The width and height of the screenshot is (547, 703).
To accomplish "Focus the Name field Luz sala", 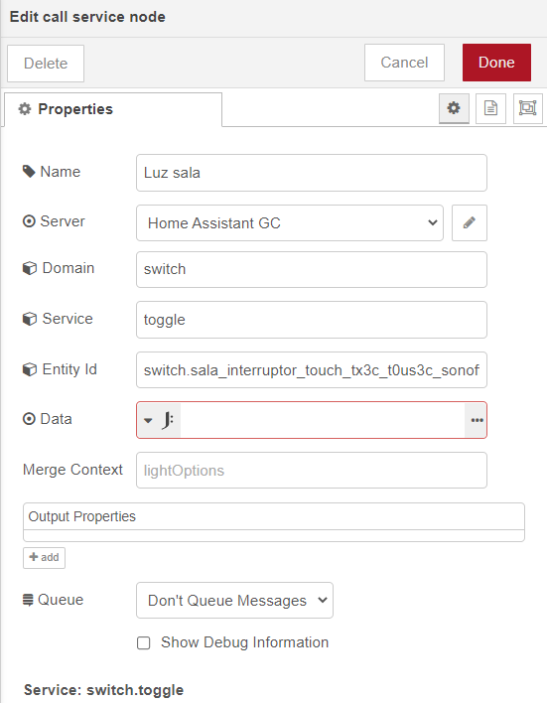I will point(312,173).
